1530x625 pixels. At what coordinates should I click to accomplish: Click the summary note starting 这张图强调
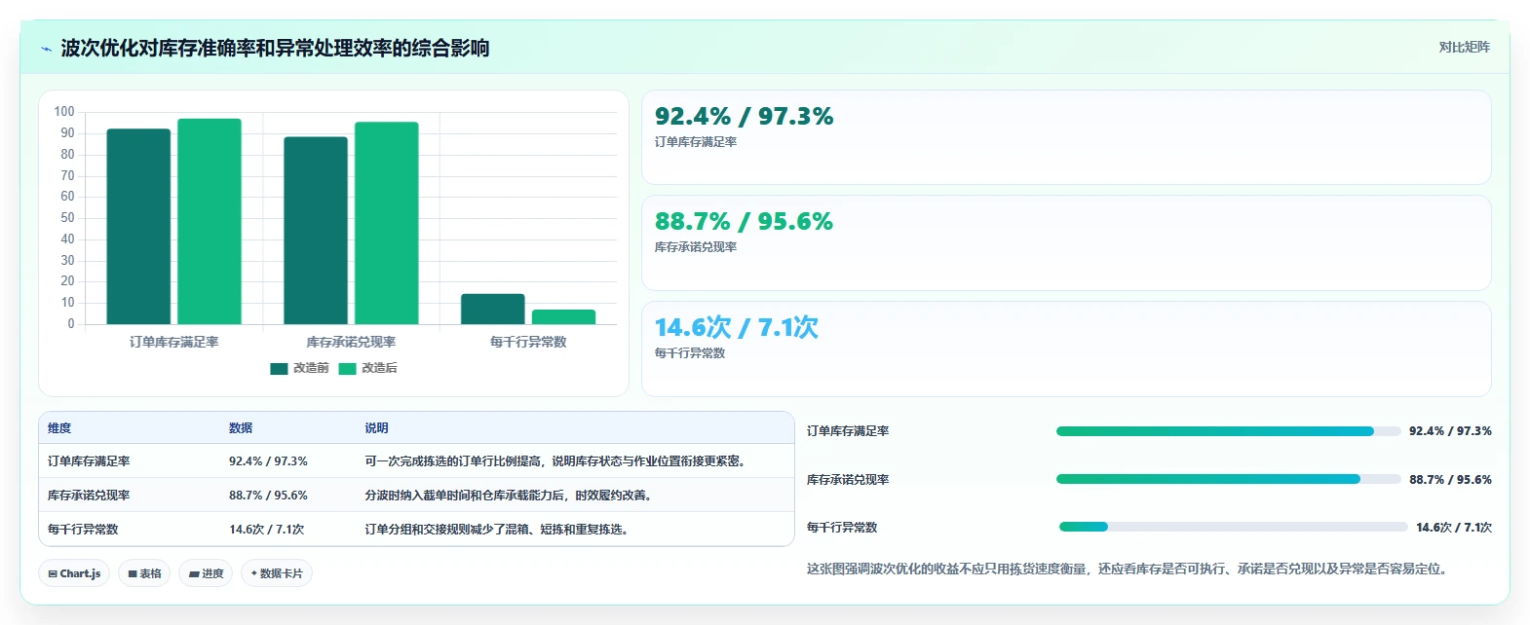click(1129, 569)
